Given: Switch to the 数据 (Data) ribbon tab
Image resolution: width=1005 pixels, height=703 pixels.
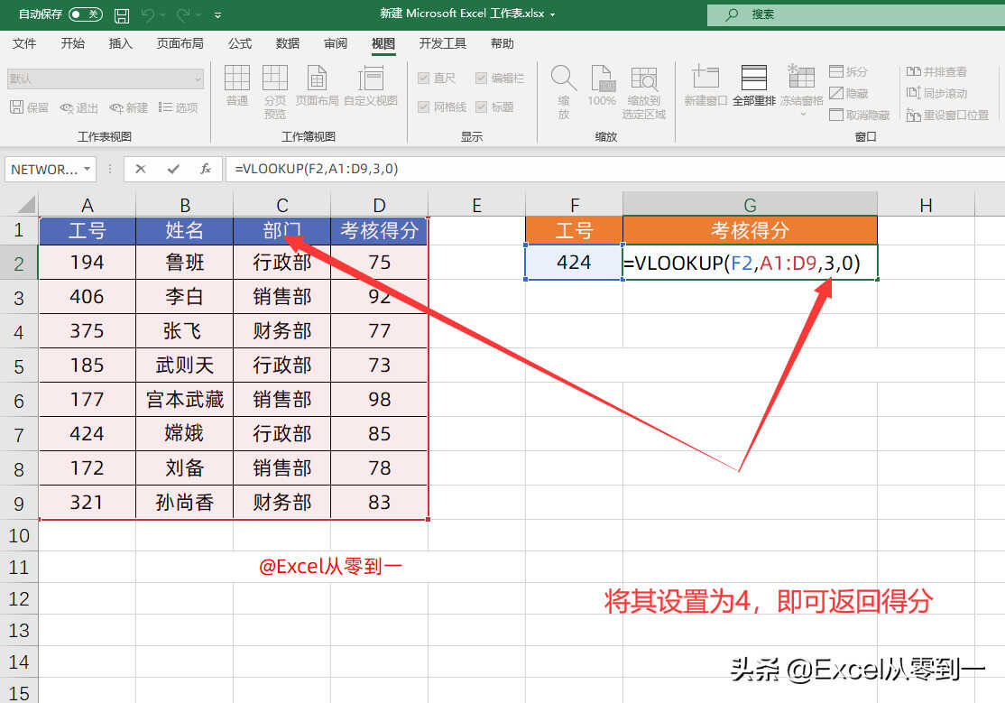Looking at the screenshot, I should tap(288, 43).
